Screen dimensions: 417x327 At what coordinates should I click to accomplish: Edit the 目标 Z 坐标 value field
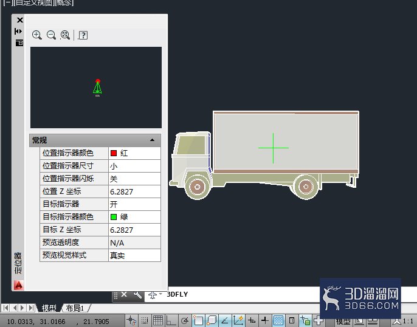point(134,230)
